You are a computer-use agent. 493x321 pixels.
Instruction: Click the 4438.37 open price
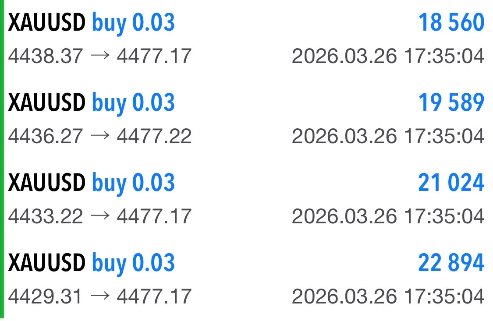(x=46, y=56)
